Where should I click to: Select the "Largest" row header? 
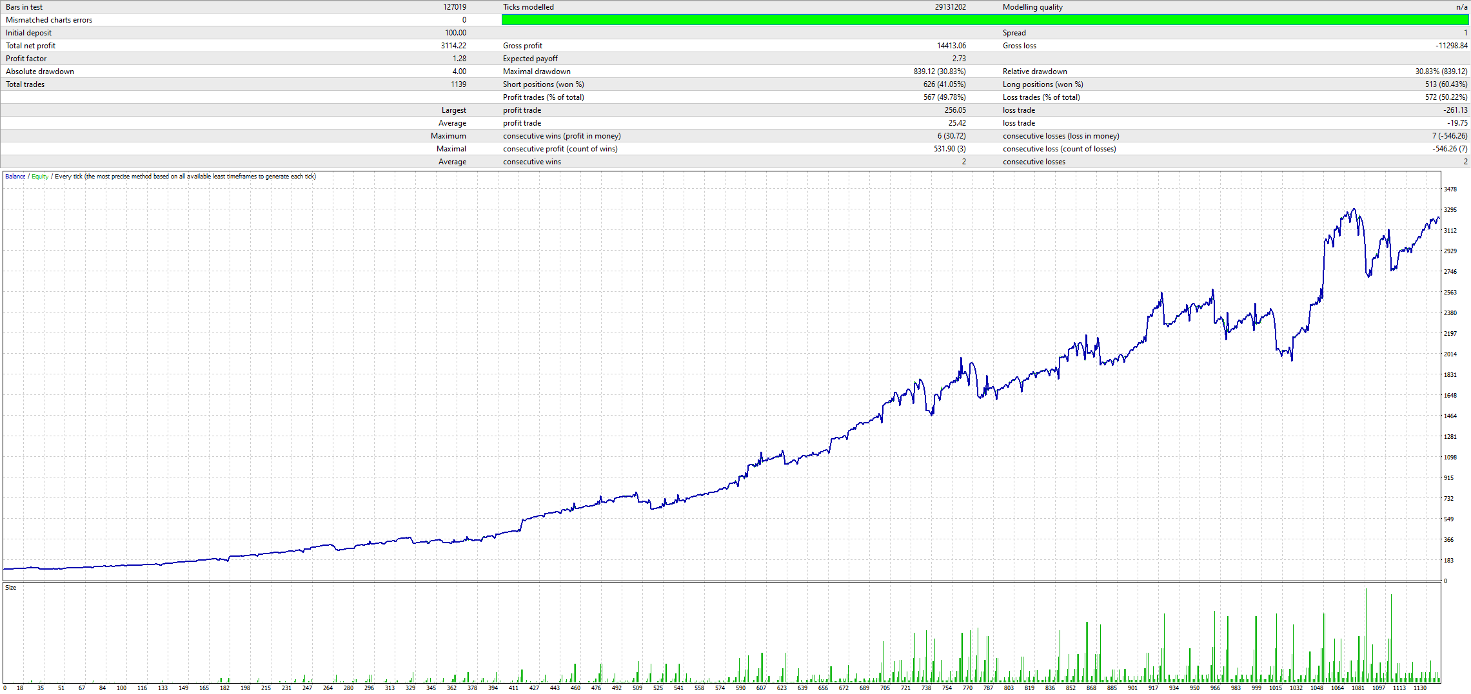[x=453, y=110]
